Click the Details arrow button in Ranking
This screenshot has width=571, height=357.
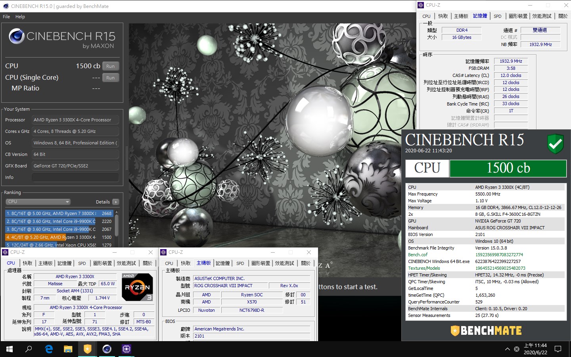116,202
